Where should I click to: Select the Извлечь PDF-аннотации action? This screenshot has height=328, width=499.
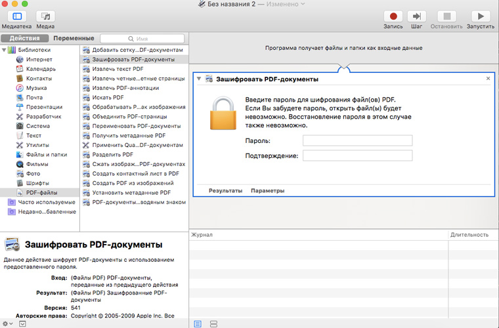135,88
